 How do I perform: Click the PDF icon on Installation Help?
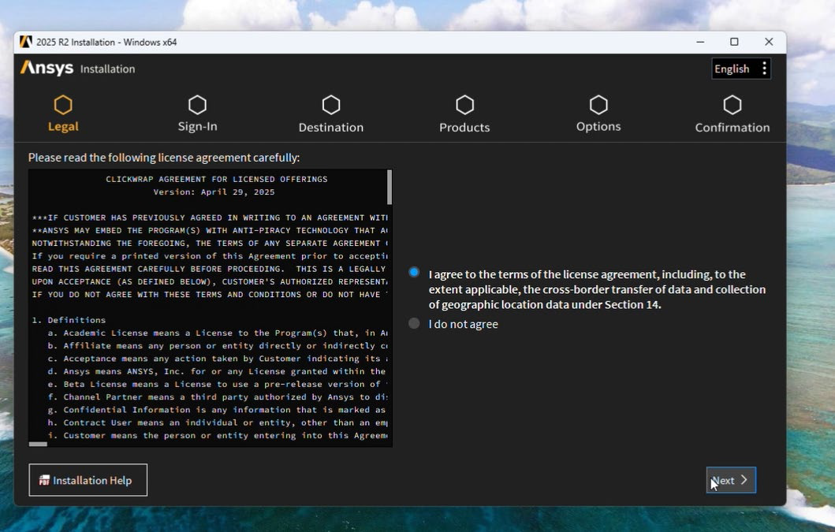(44, 480)
